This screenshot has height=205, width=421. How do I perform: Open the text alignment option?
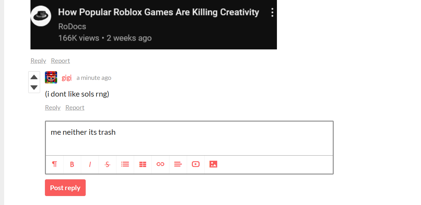(x=178, y=164)
